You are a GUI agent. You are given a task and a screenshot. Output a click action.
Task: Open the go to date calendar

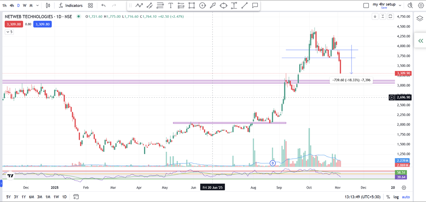tap(76, 197)
